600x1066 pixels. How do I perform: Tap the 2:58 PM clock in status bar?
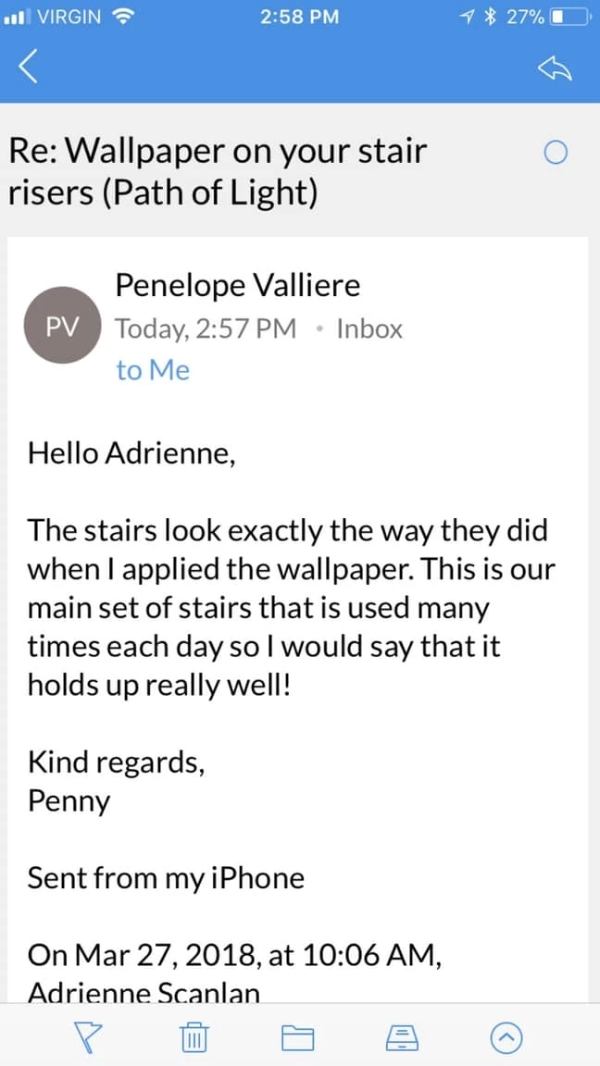pos(300,16)
